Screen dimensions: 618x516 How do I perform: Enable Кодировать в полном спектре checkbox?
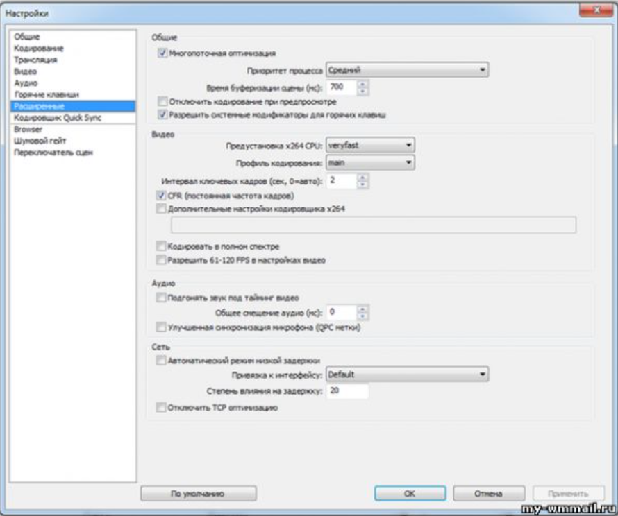(x=161, y=246)
